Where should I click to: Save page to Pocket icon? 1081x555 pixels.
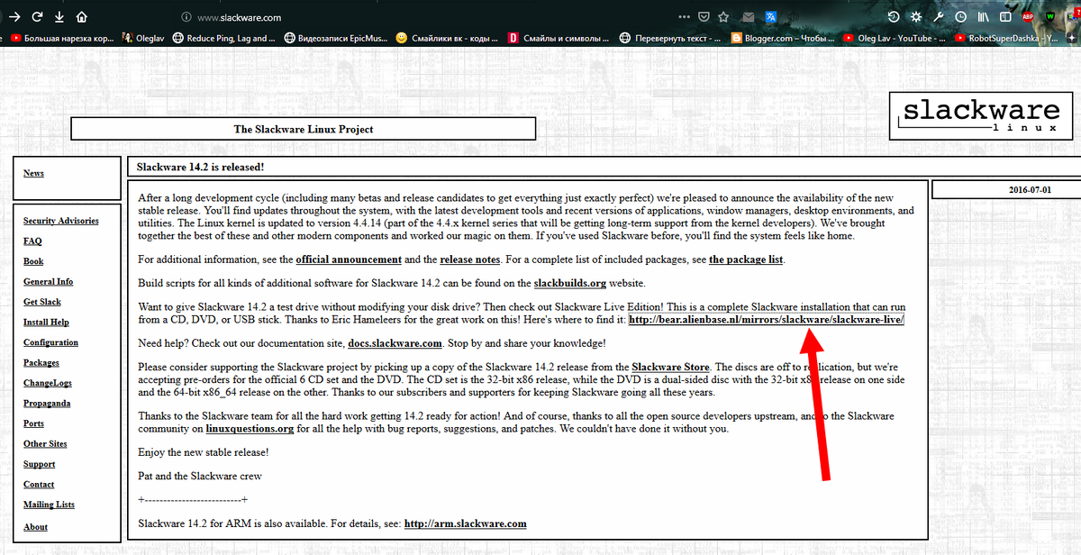tap(704, 16)
